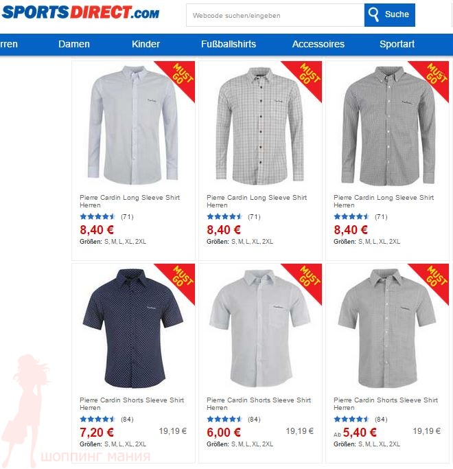The width and height of the screenshot is (453, 469).
Task: Click the magnifying glass search icon
Action: point(373,14)
